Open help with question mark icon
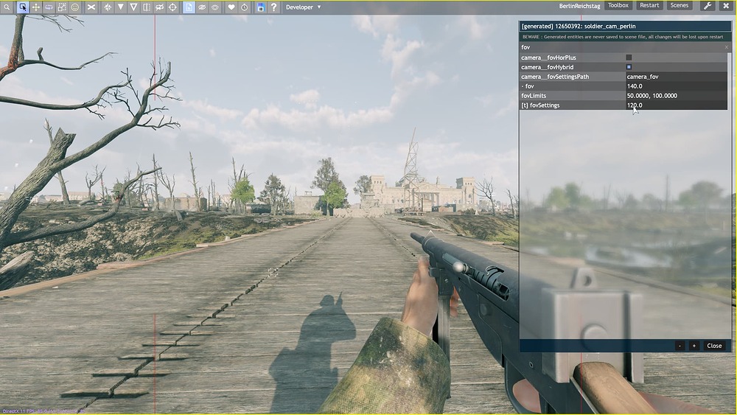Image resolution: width=737 pixels, height=415 pixels. coord(273,7)
